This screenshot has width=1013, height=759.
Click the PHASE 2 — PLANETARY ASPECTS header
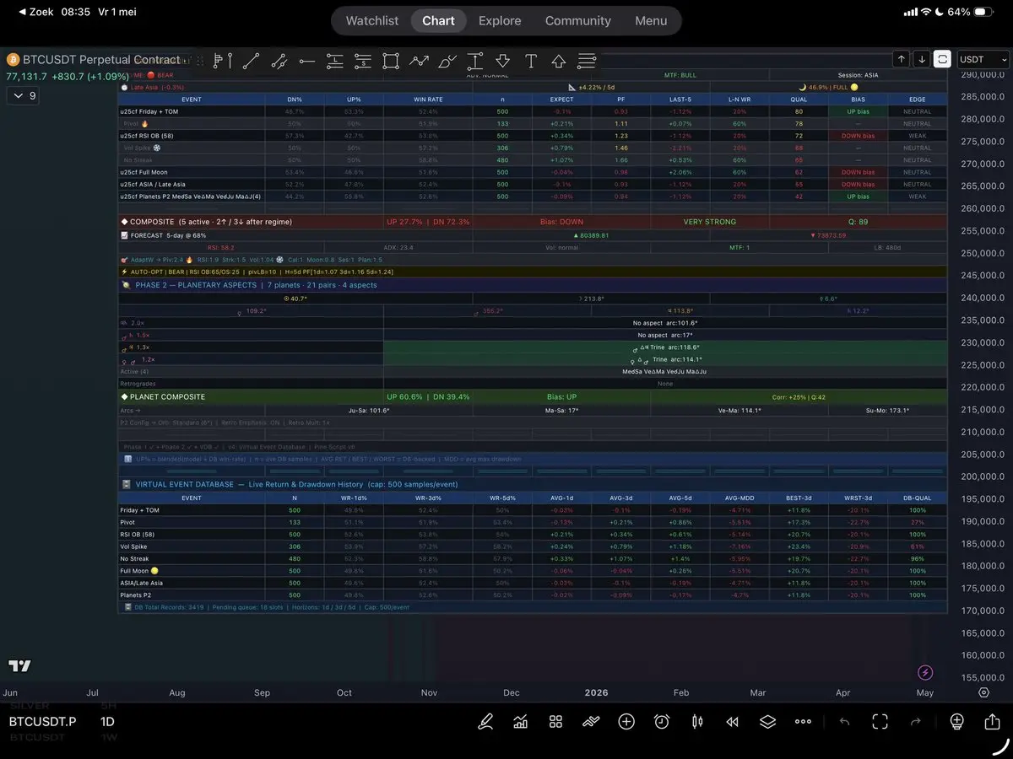(x=533, y=285)
